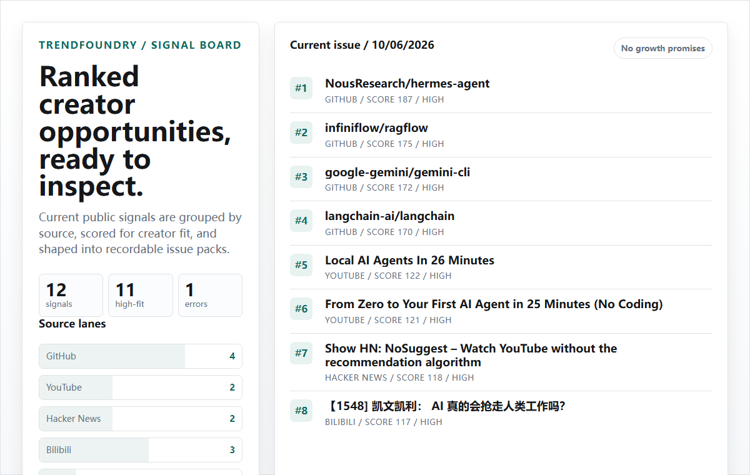Select the Bilibili source lane bar

(x=141, y=450)
